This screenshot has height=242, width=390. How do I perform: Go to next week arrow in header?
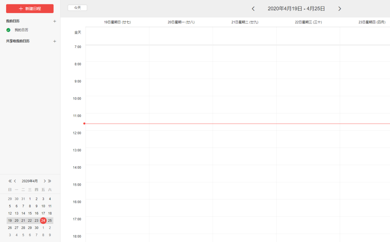point(339,9)
